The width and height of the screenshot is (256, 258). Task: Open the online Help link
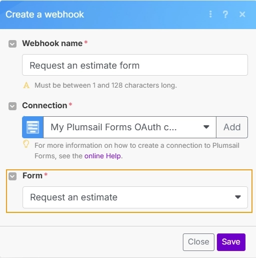103,156
